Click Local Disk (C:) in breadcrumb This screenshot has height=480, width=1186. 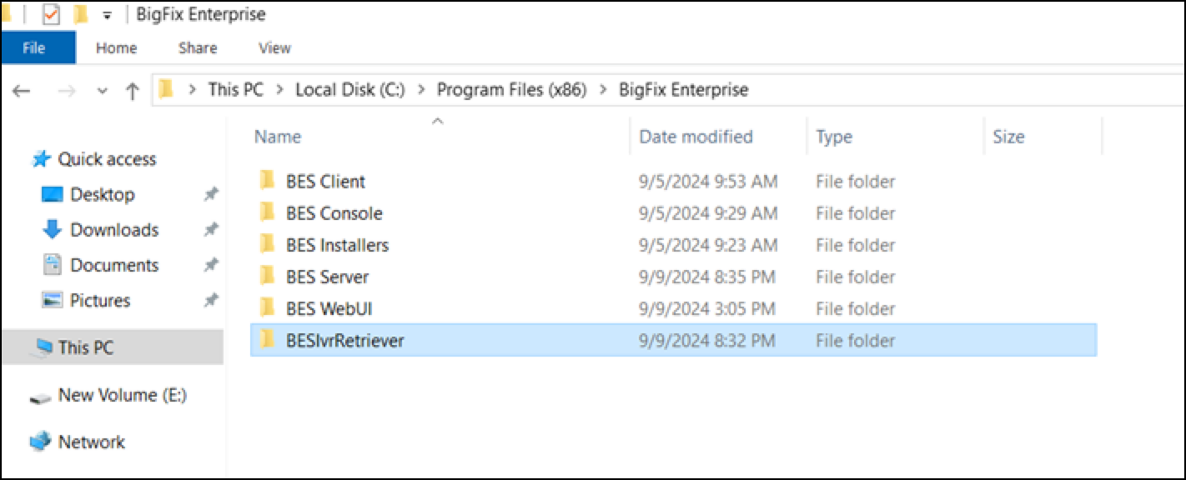click(350, 90)
